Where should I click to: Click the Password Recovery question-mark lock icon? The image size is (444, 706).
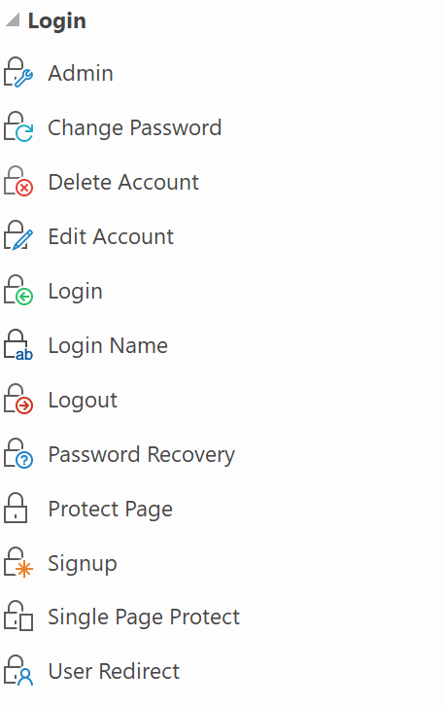tap(18, 454)
